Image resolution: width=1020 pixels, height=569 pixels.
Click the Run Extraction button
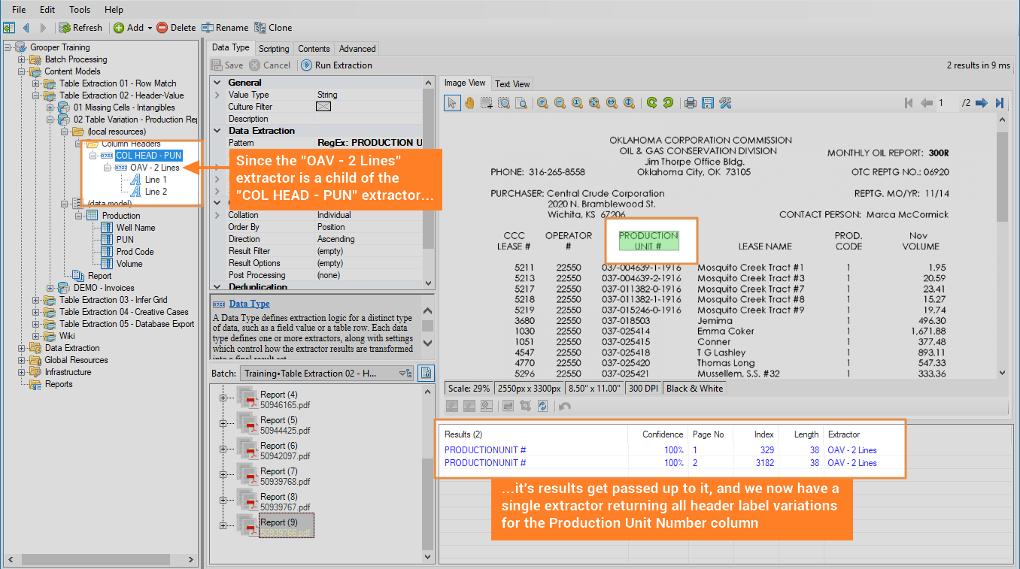(337, 65)
